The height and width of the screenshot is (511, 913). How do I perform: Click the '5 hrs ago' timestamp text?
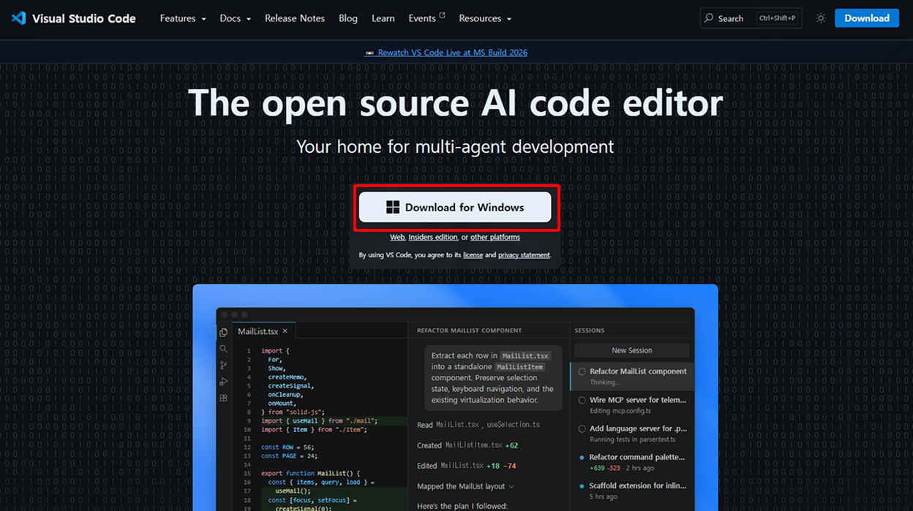click(604, 497)
